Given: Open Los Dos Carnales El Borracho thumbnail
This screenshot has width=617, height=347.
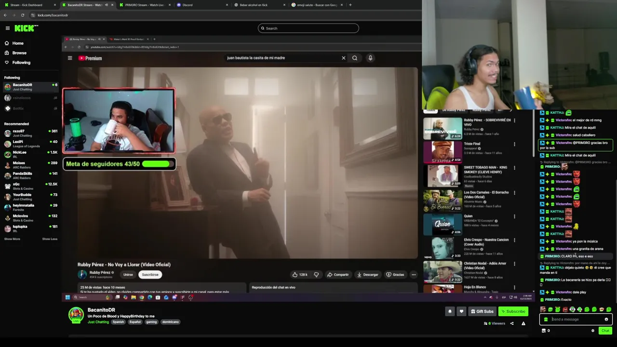Looking at the screenshot, I should point(443,200).
